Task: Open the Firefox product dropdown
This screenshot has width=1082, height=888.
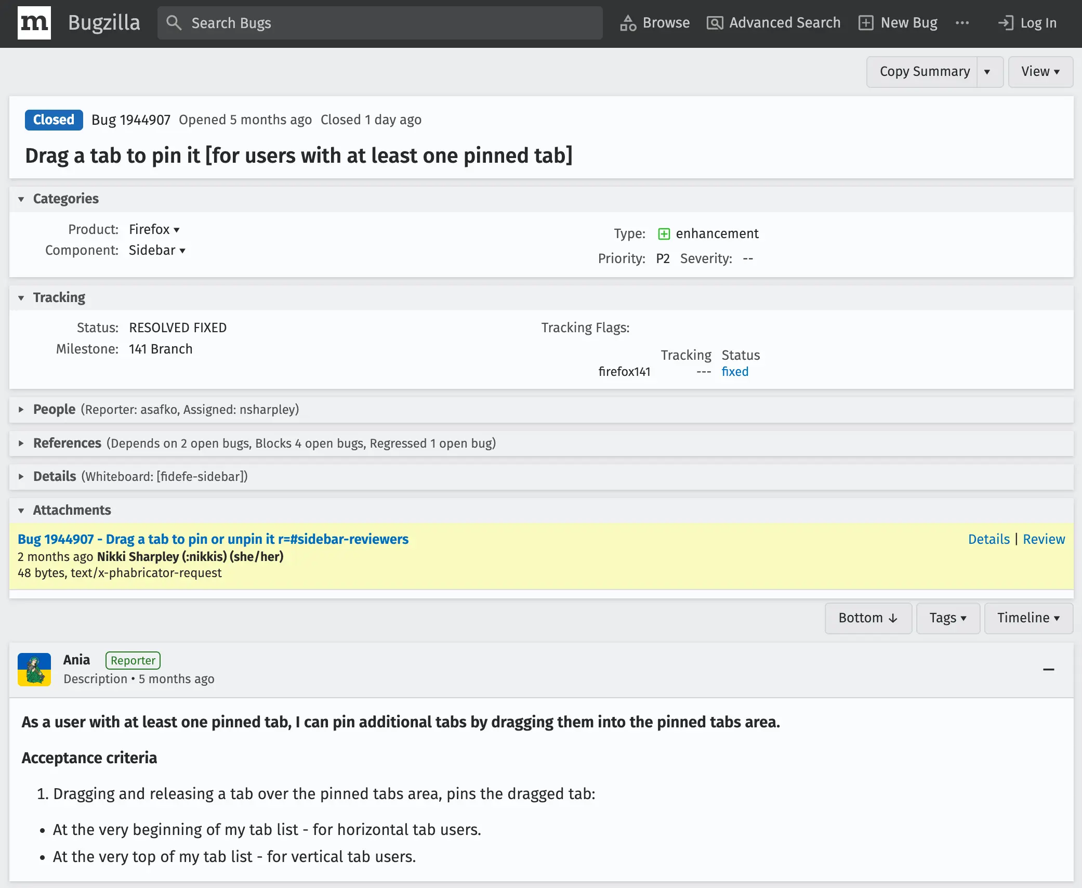Action: point(154,230)
